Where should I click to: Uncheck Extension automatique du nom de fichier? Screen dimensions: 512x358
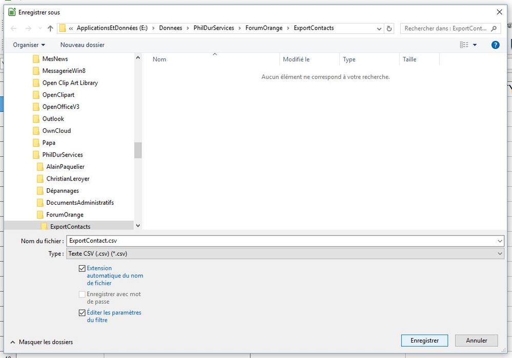82,268
